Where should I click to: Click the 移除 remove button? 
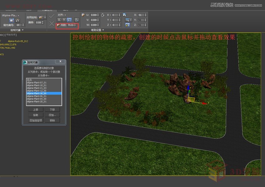52,120
